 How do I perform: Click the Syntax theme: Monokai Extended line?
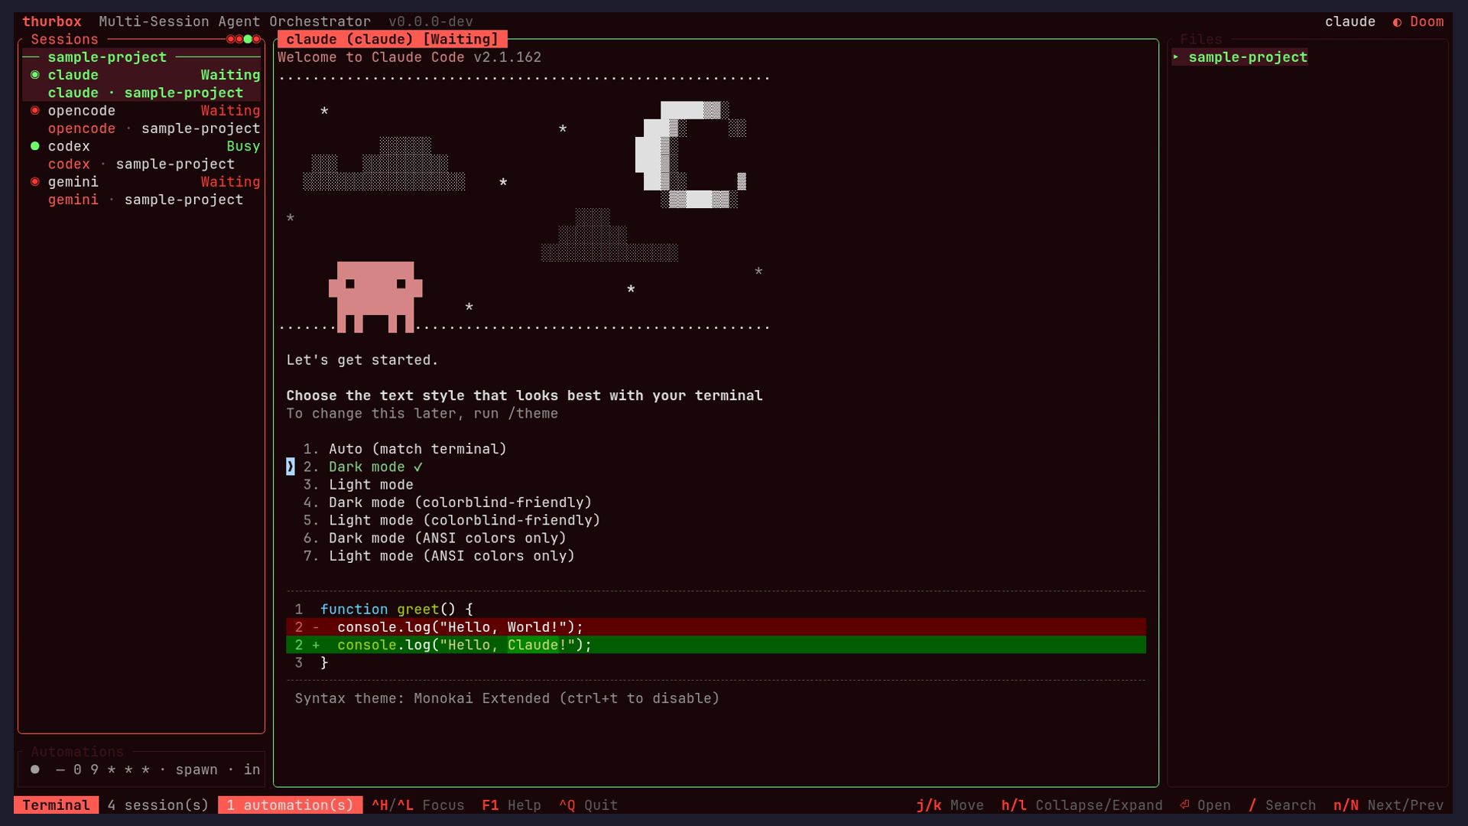click(x=507, y=698)
